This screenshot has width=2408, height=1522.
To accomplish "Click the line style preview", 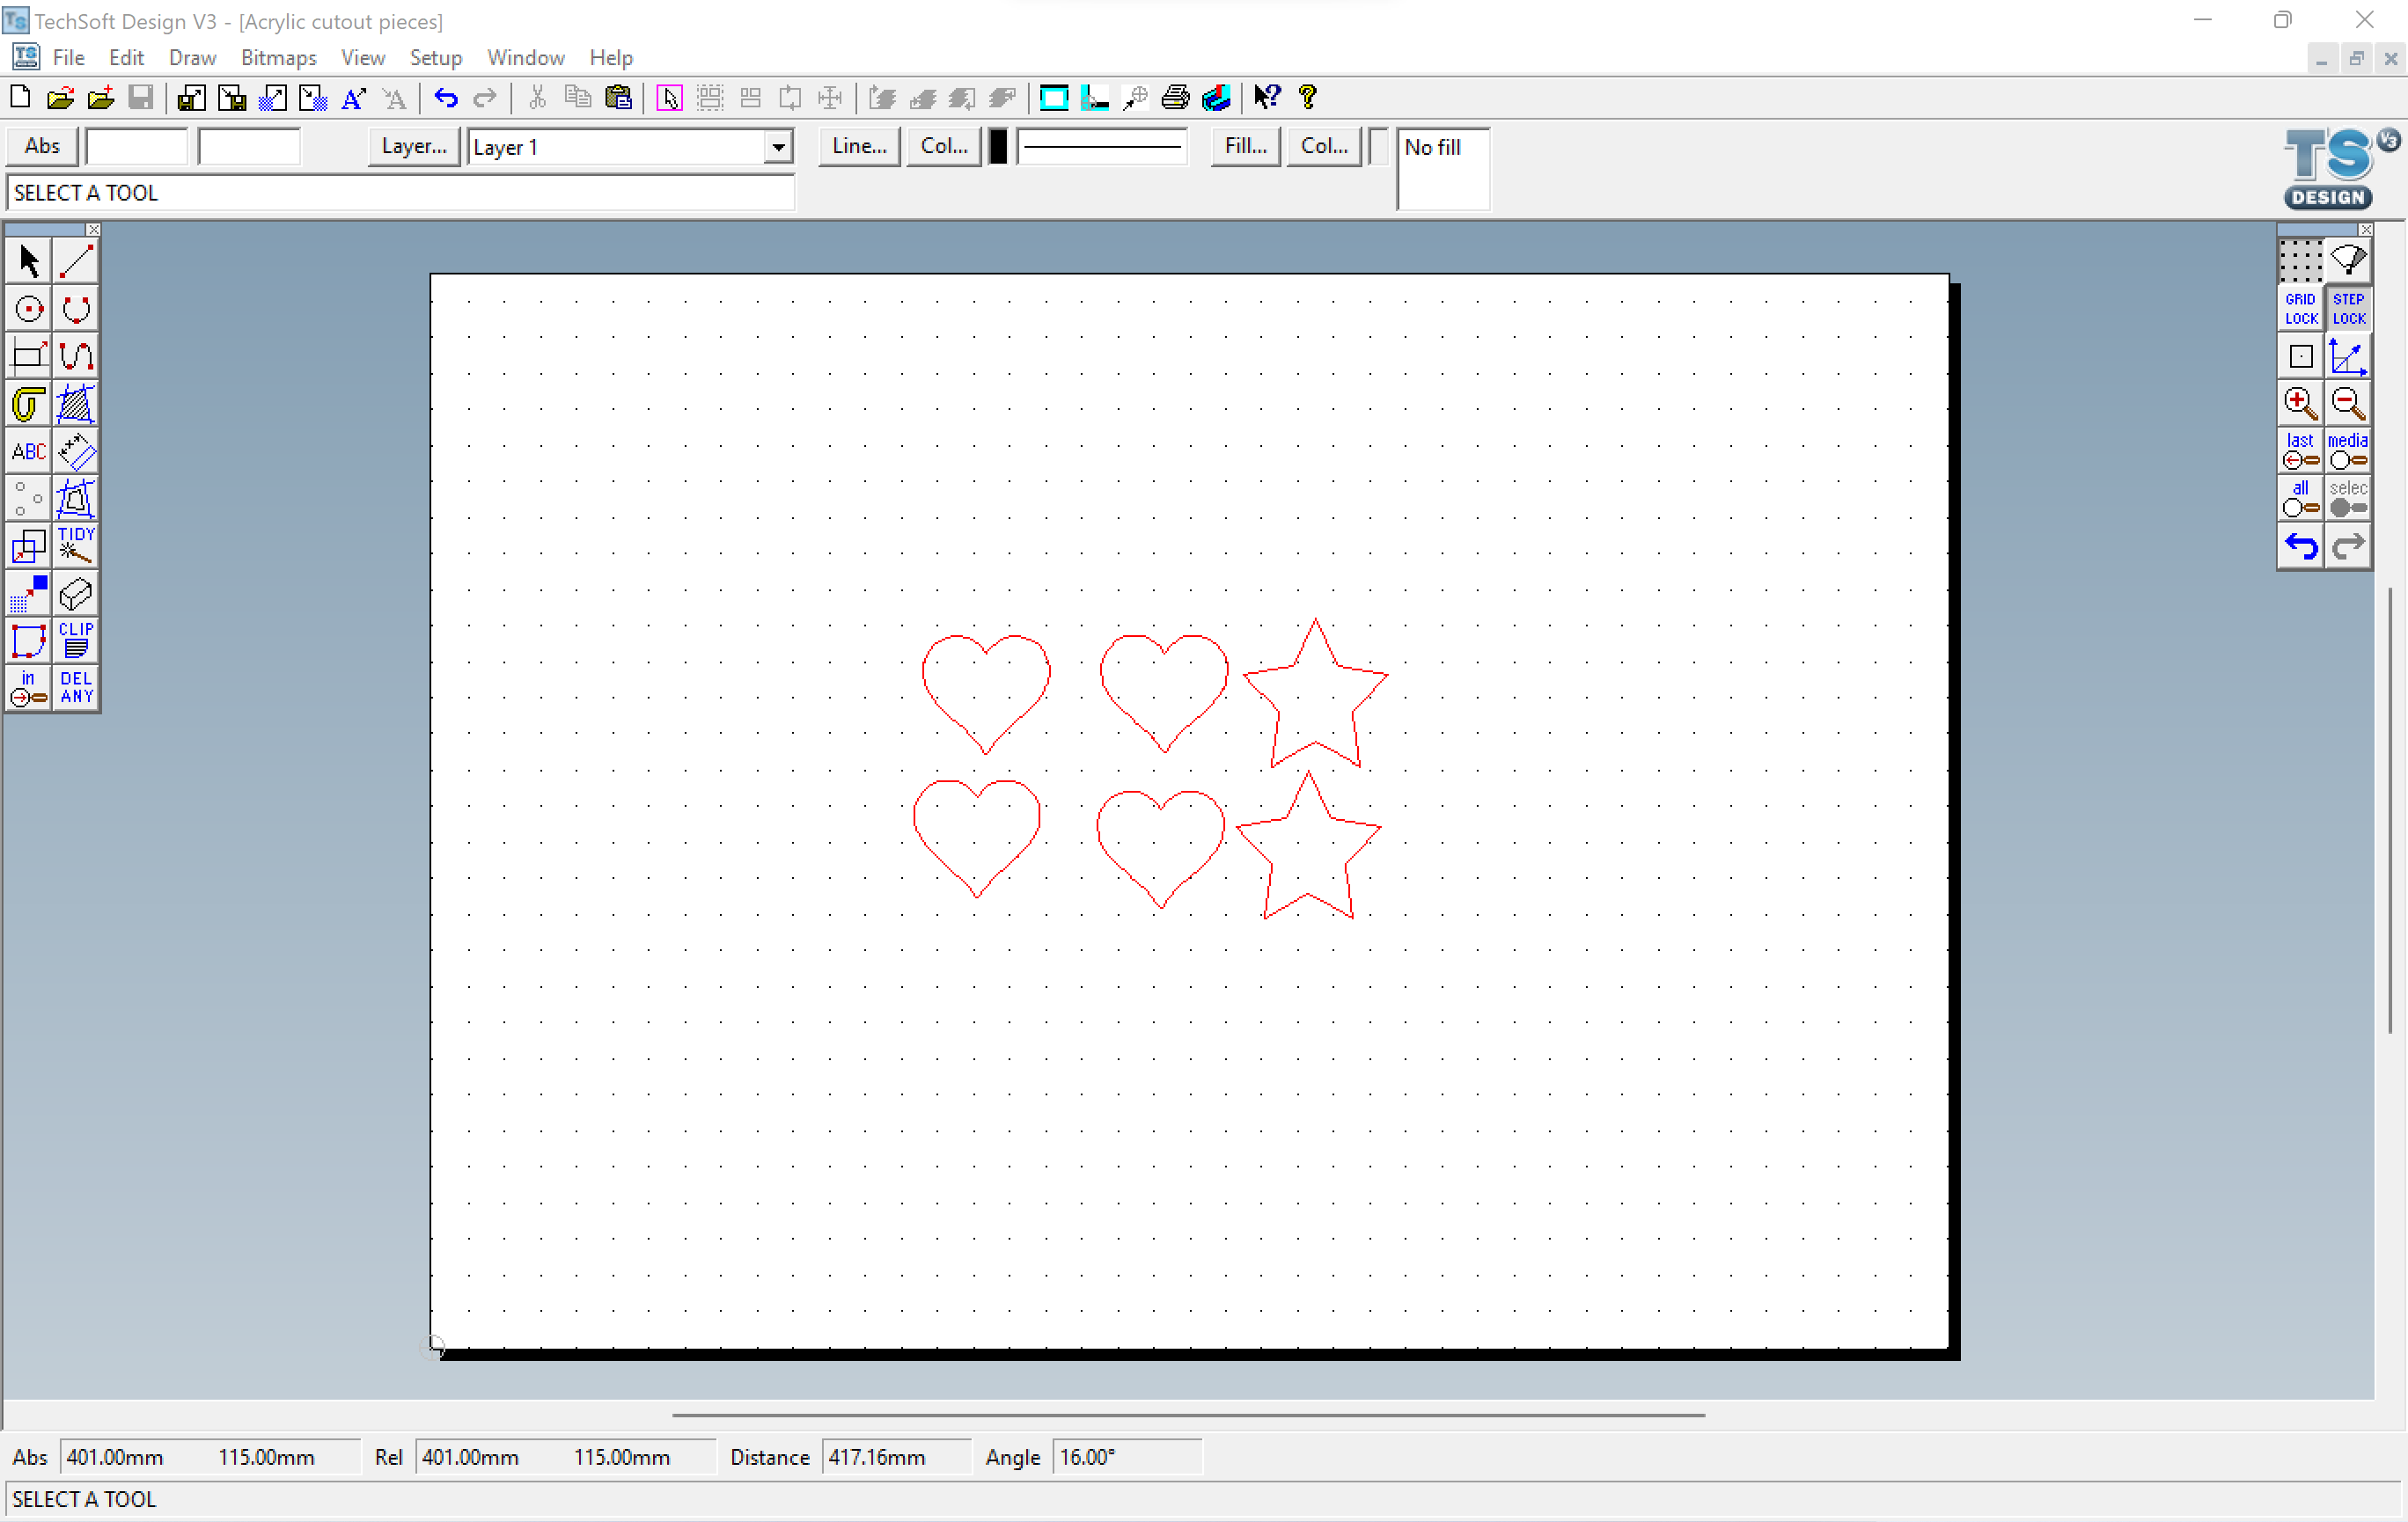I will pos(1102,147).
